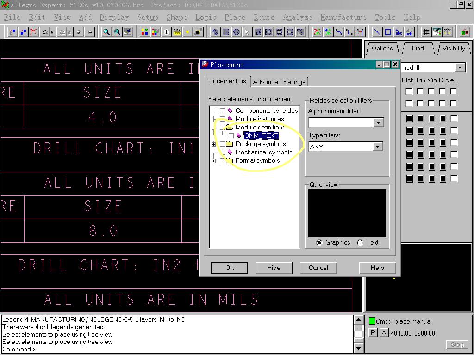Switch to the Advanced Settings tab

279,82
